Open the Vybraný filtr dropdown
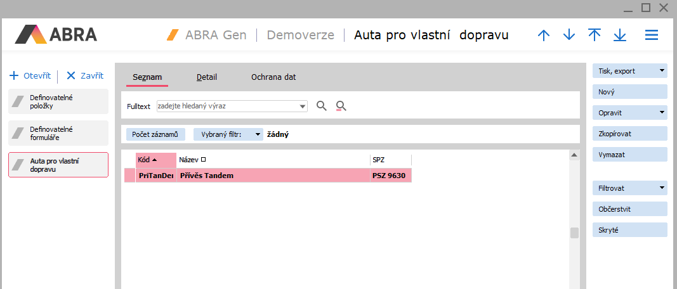Image resolution: width=677 pixels, height=289 pixels. click(x=257, y=134)
